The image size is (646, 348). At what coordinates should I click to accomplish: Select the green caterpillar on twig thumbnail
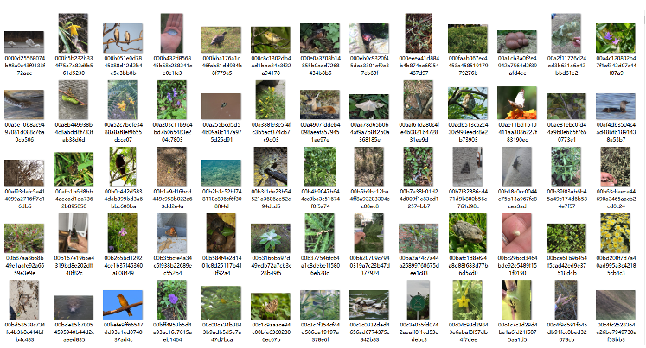[x=74, y=100]
